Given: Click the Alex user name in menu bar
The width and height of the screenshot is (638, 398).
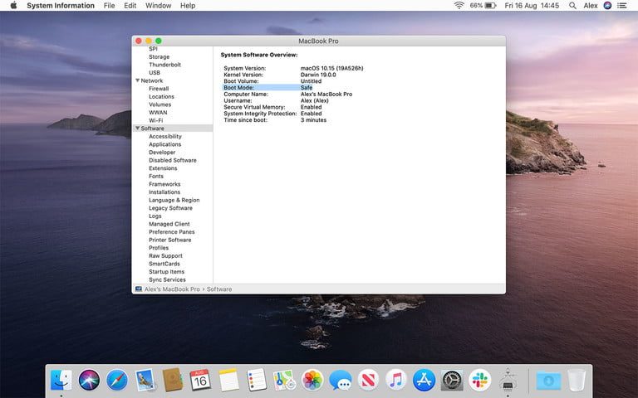Looking at the screenshot, I should point(591,6).
